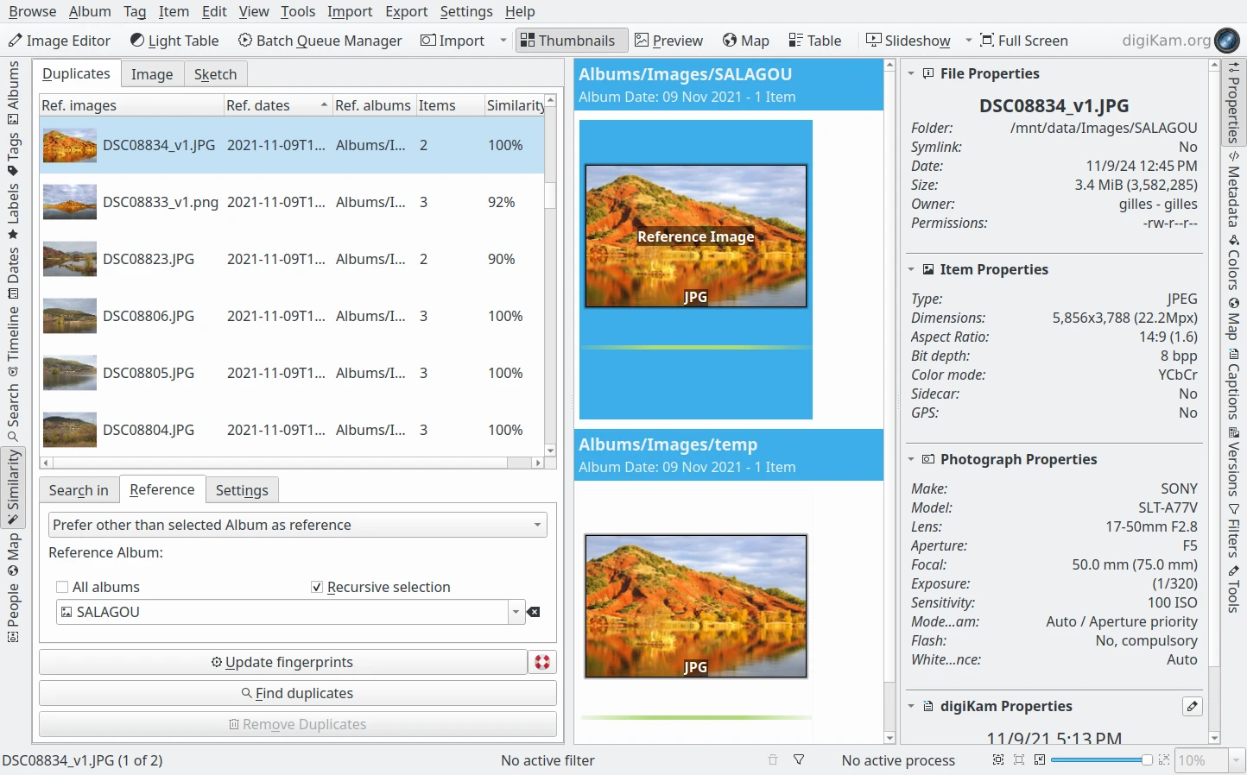The height and width of the screenshot is (775, 1247).
Task: Open the Tools menu
Action: 297,11
